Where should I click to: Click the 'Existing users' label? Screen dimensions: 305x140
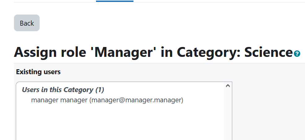[x=38, y=72]
